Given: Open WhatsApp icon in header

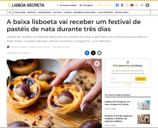Looking at the screenshot, I should [137, 5].
